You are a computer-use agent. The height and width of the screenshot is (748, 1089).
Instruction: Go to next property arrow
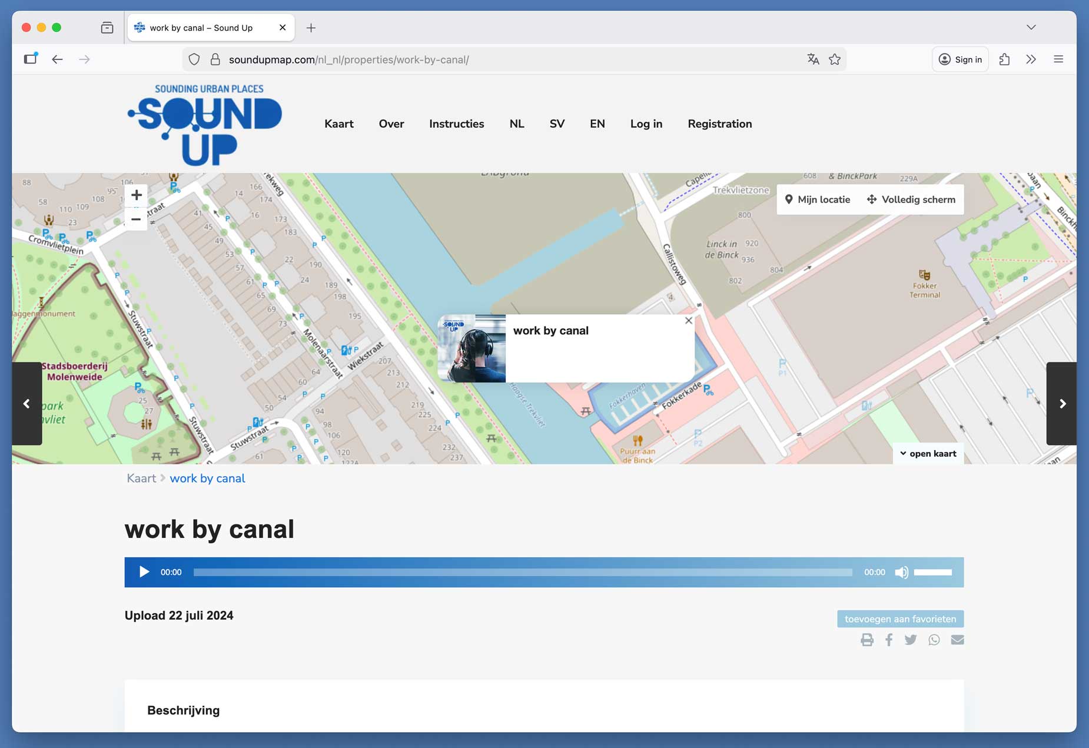[1062, 404]
